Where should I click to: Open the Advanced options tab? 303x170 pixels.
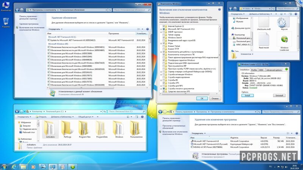(274, 70)
